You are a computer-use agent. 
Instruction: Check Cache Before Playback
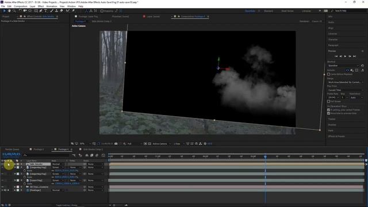(328, 74)
